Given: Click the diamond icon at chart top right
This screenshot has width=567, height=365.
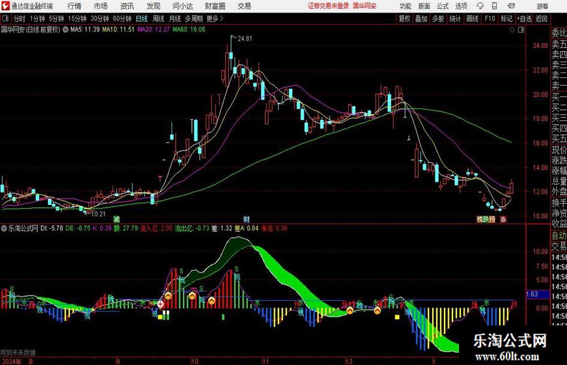Looking at the screenshot, I should pos(512,30).
